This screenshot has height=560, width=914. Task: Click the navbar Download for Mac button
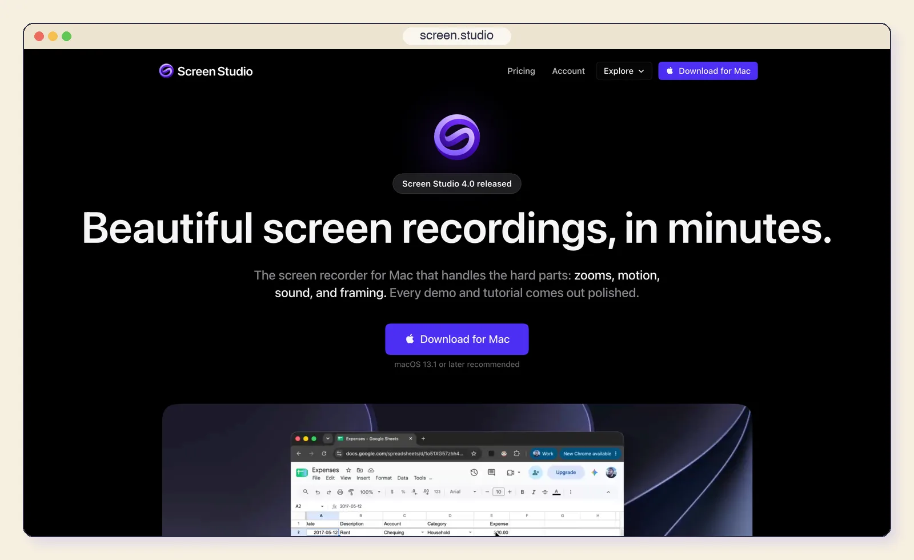[x=708, y=71]
